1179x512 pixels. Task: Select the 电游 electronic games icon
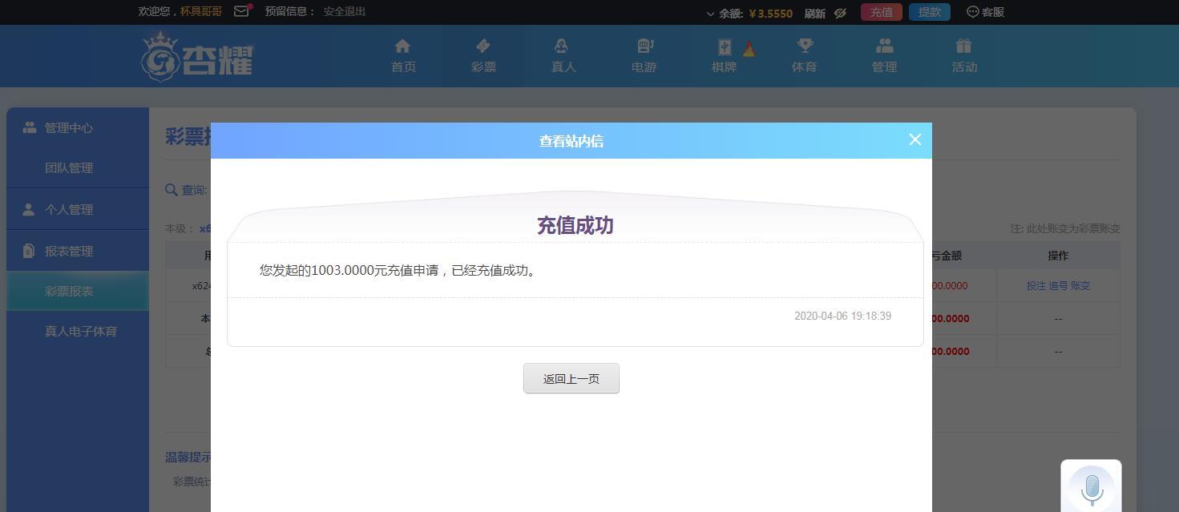[x=644, y=55]
